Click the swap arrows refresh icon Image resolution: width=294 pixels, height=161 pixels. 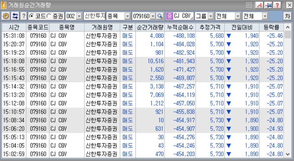pyautogui.click(x=15, y=16)
